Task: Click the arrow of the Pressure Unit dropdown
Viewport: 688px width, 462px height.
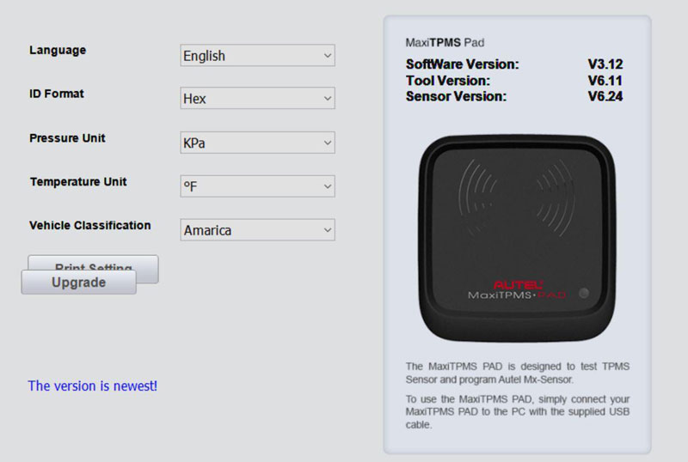Action: (x=328, y=143)
